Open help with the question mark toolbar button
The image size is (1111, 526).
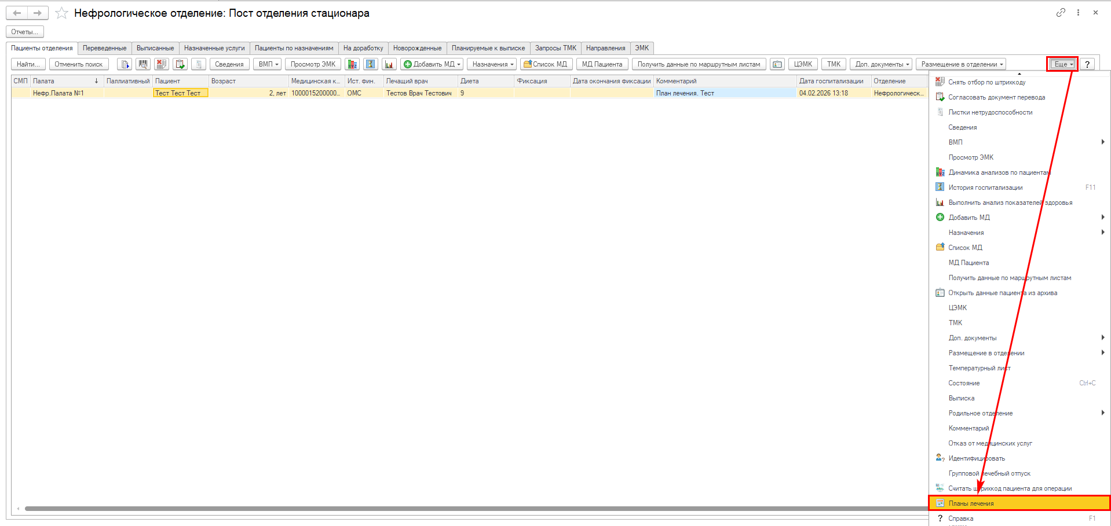pos(1087,64)
